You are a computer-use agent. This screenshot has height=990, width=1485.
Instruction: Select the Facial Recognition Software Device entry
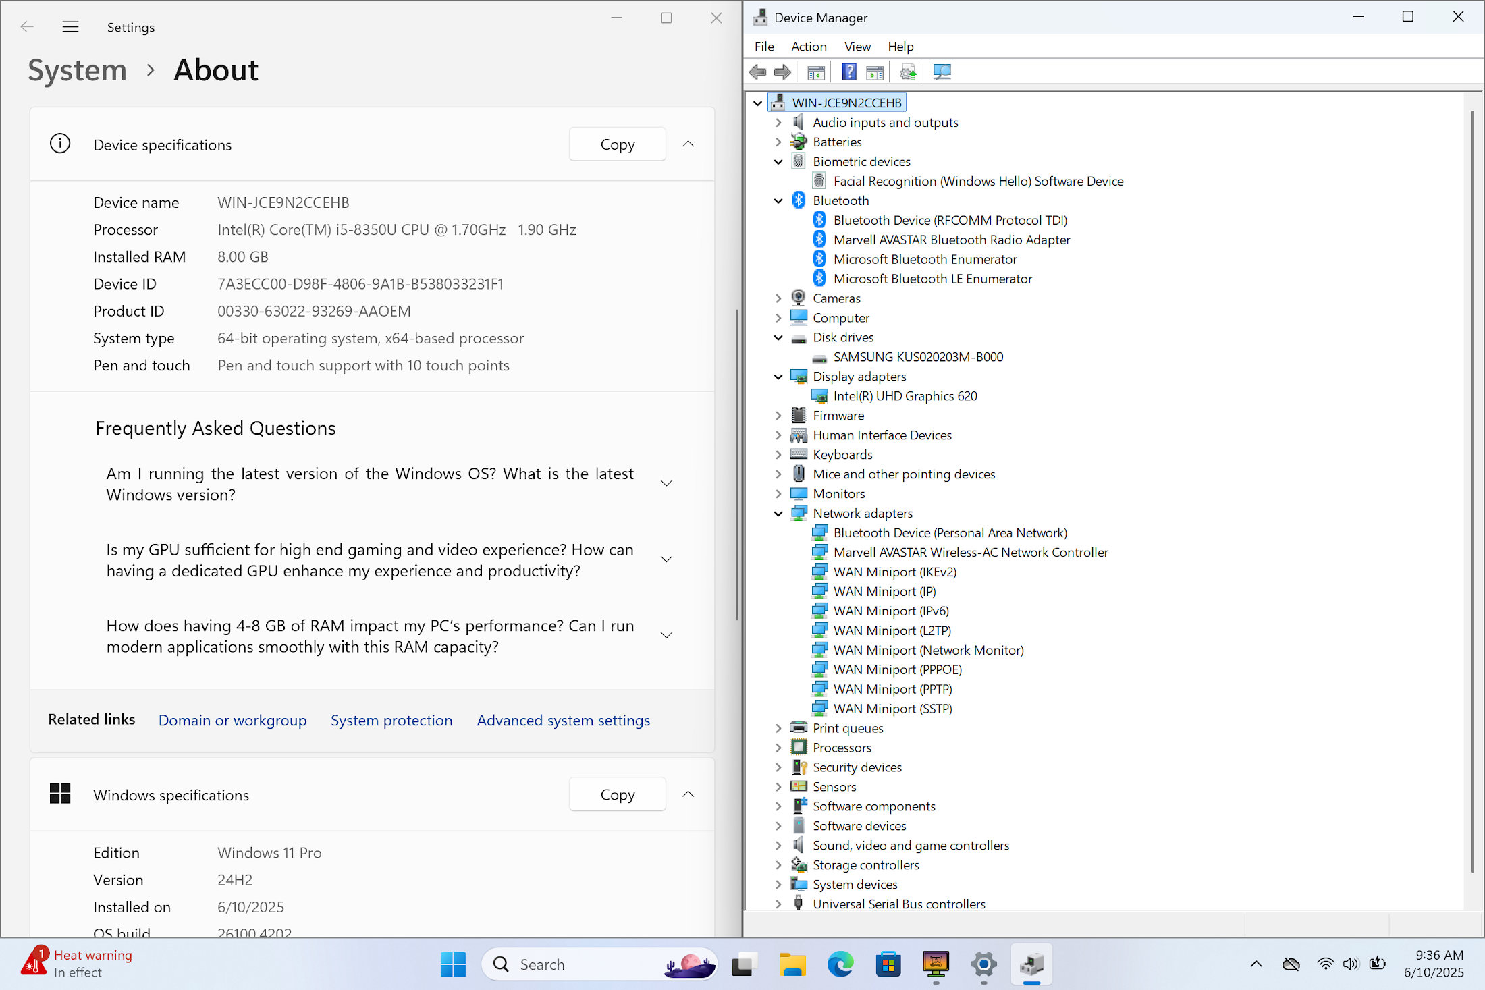(x=978, y=181)
